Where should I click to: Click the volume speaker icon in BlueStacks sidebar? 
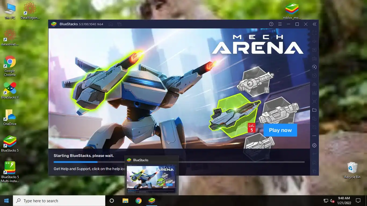click(x=314, y=41)
